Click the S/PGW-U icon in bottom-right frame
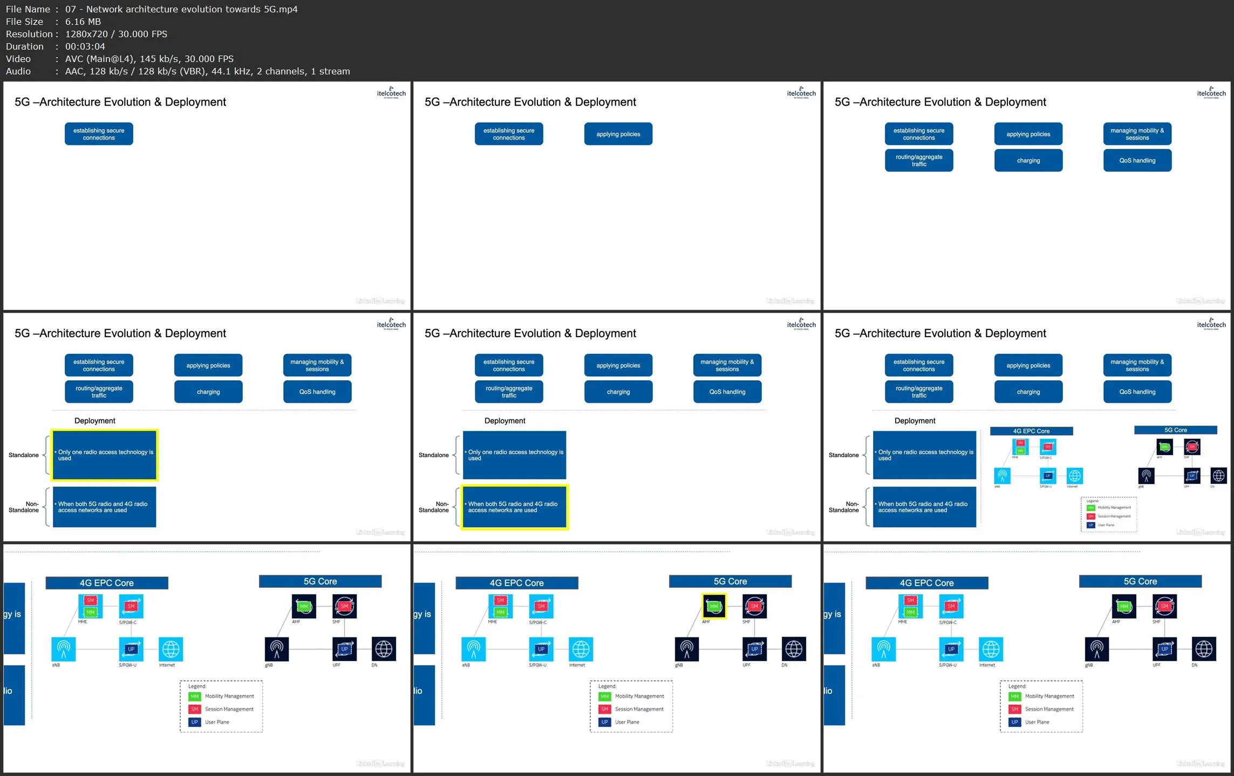Image resolution: width=1234 pixels, height=776 pixels. pyautogui.click(x=951, y=649)
